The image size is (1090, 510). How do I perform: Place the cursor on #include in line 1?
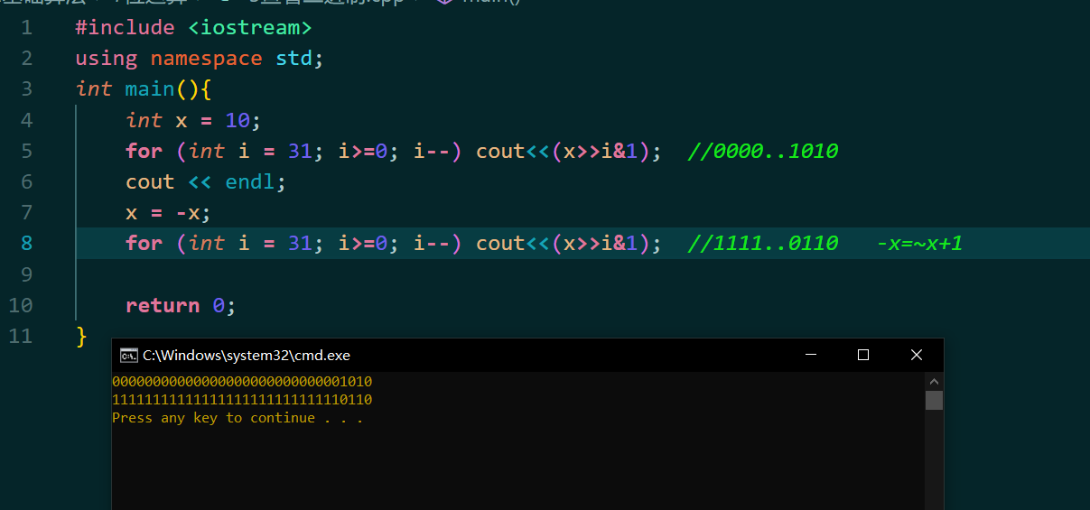[125, 28]
